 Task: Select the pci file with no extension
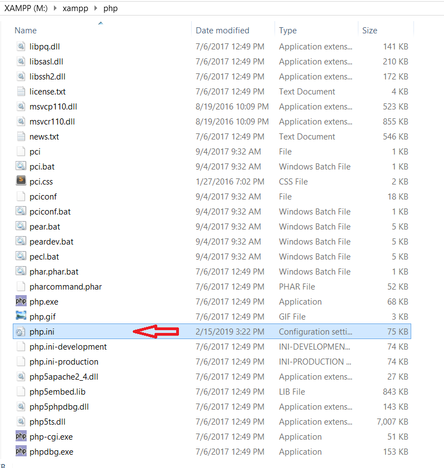(x=35, y=152)
